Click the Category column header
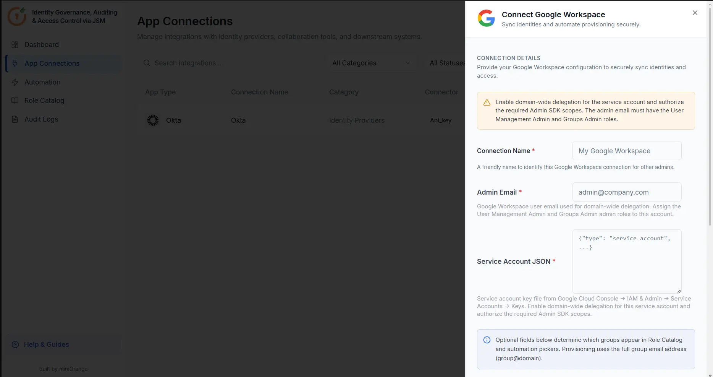 coord(344,92)
